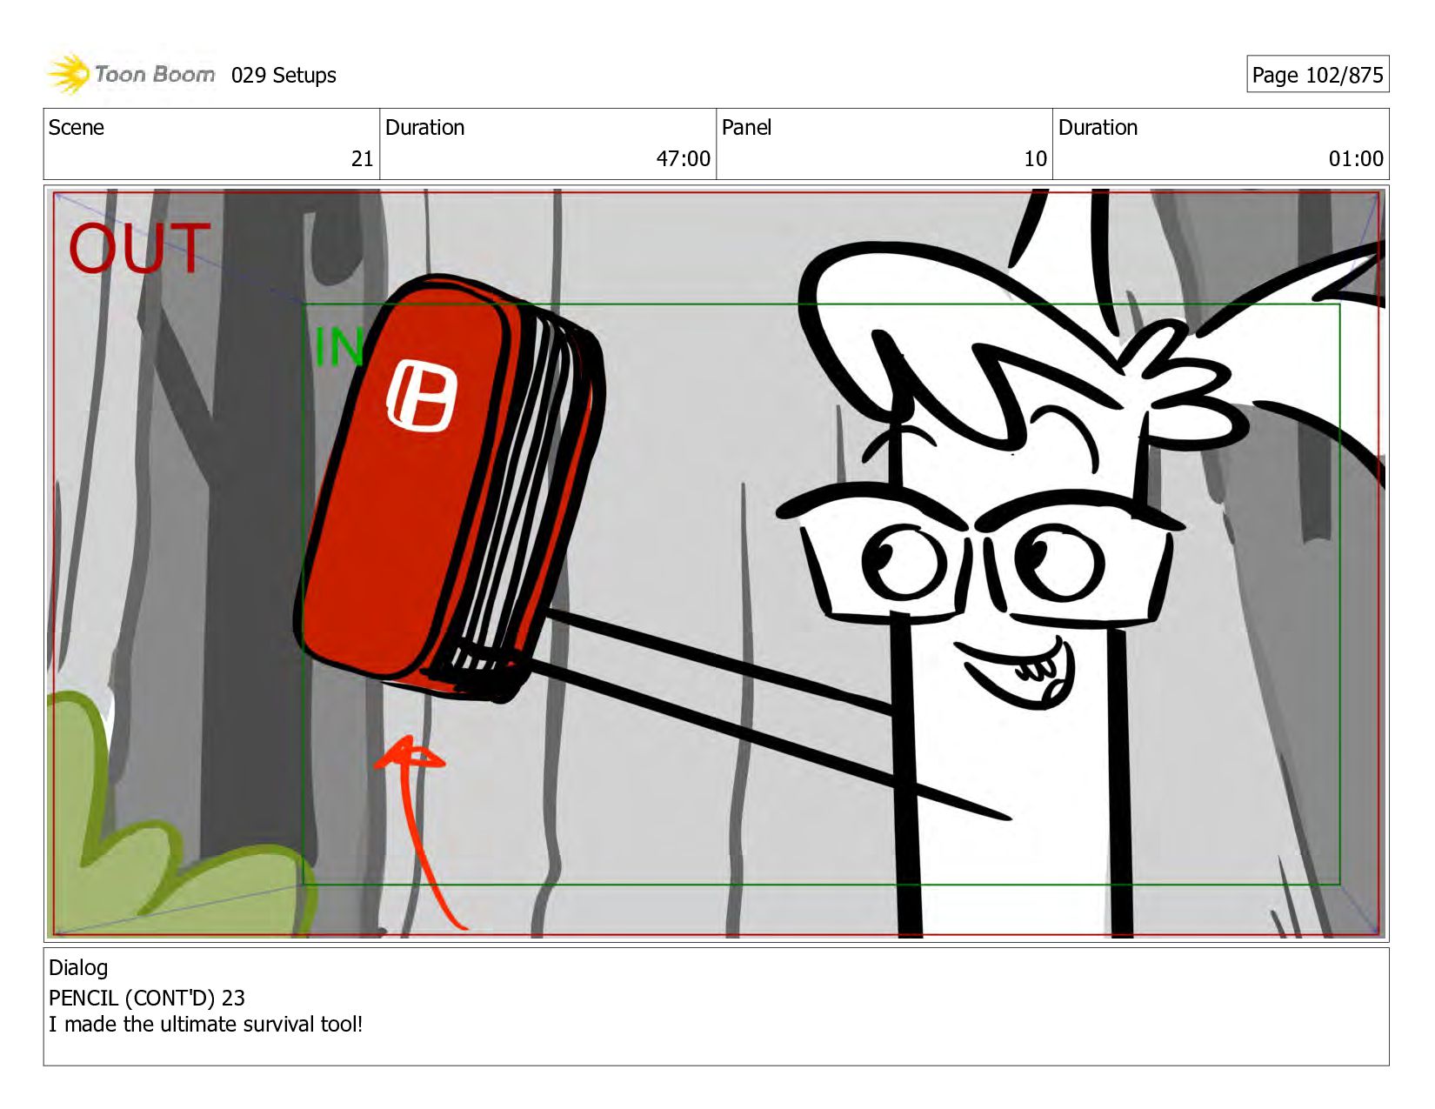
Task: Click the 'Panel' label
Action: click(x=746, y=128)
